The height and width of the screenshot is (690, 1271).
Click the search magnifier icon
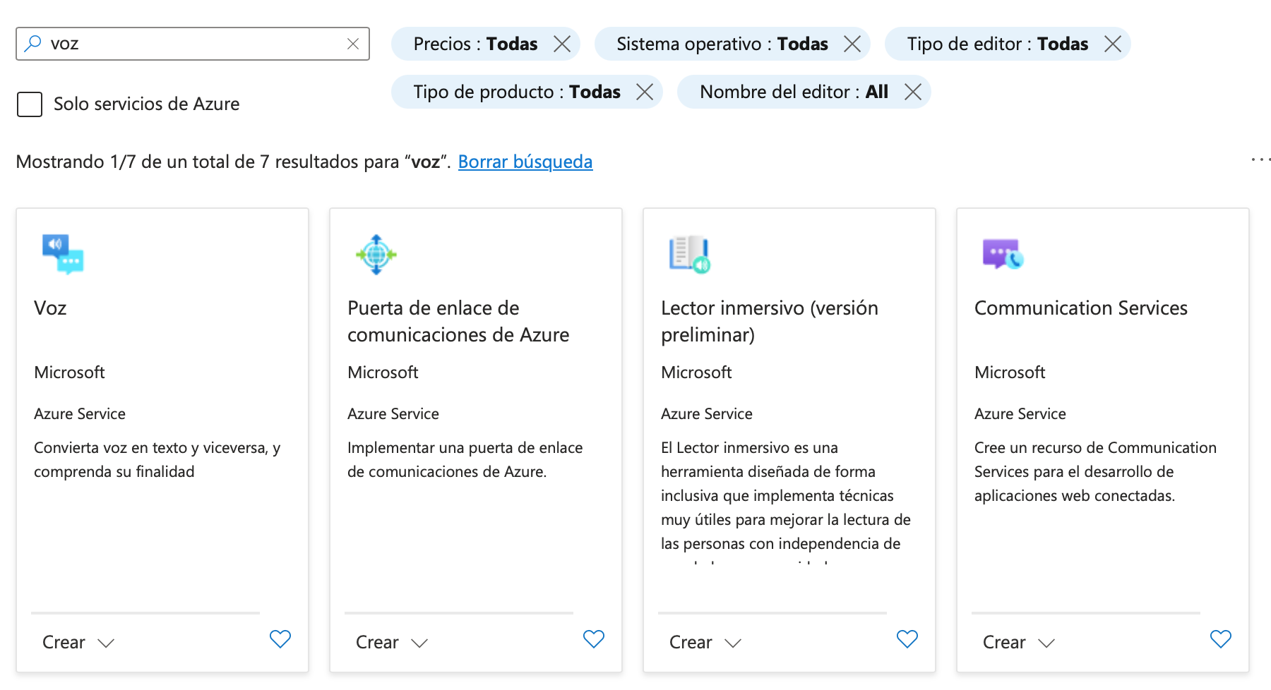coord(31,44)
